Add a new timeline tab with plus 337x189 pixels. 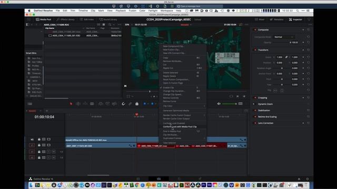coord(47,111)
